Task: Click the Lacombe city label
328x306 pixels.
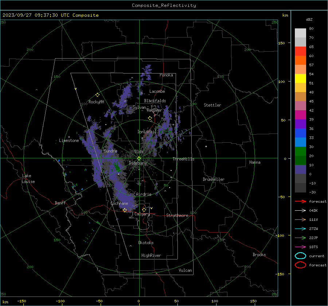Action: (157, 91)
